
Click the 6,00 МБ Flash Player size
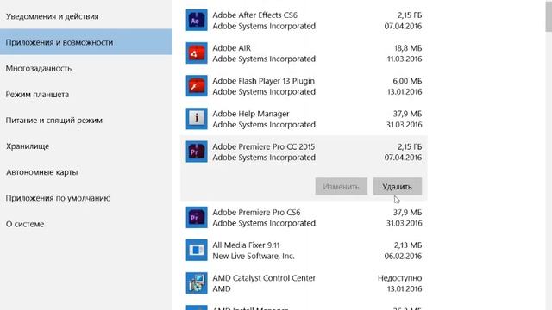click(x=407, y=81)
